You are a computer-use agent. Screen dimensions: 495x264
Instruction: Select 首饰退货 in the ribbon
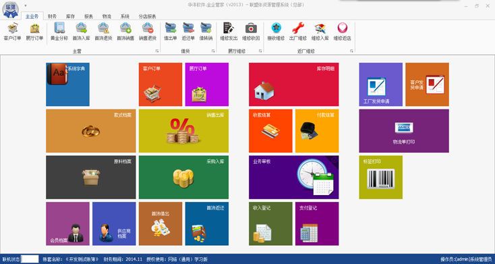(x=104, y=32)
